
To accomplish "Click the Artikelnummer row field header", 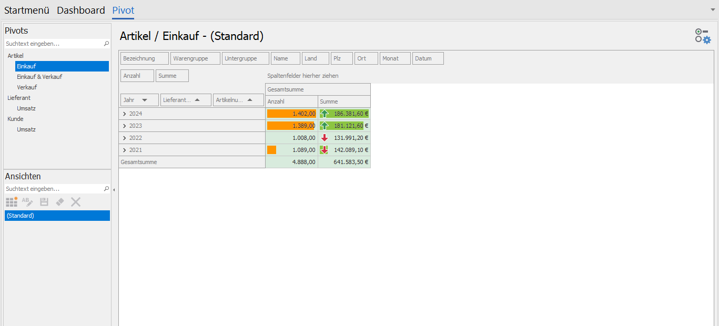I will 238,100.
